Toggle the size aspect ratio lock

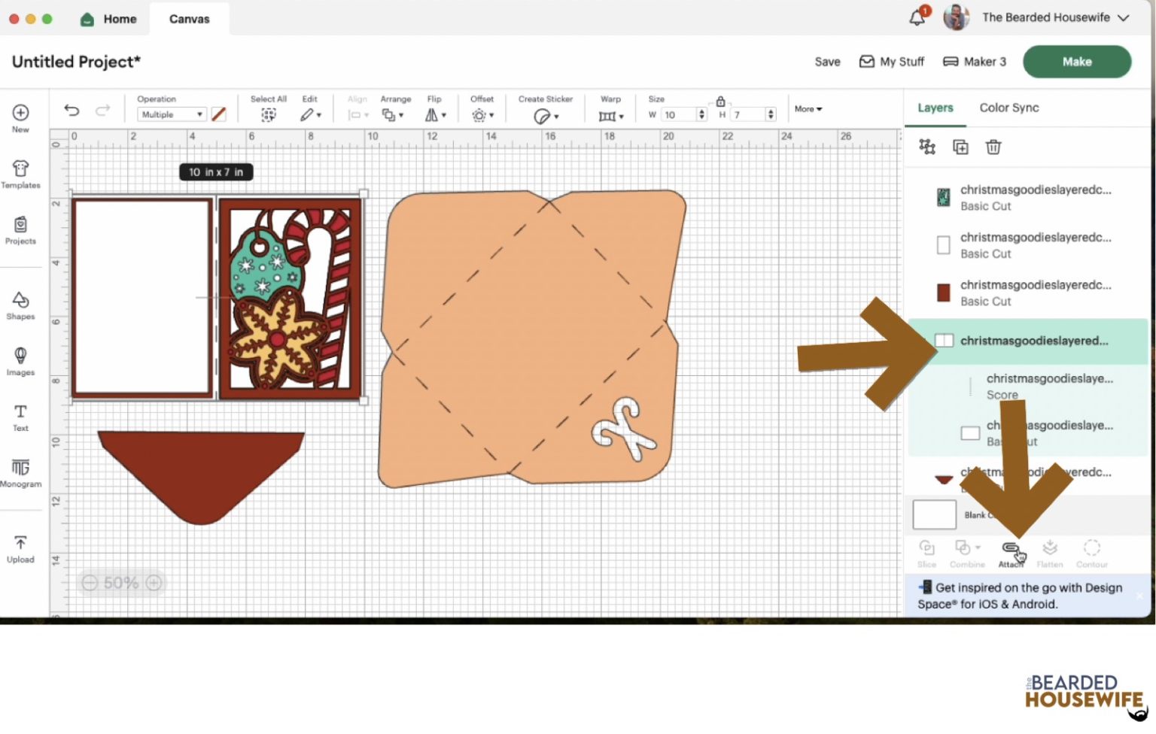[x=720, y=102]
